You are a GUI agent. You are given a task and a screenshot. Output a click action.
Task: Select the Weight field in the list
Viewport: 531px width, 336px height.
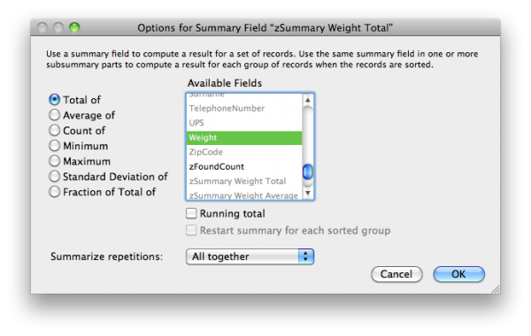click(244, 138)
